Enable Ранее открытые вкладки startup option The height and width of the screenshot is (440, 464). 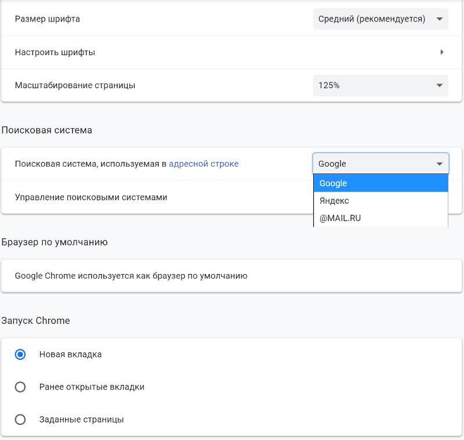[x=20, y=387]
